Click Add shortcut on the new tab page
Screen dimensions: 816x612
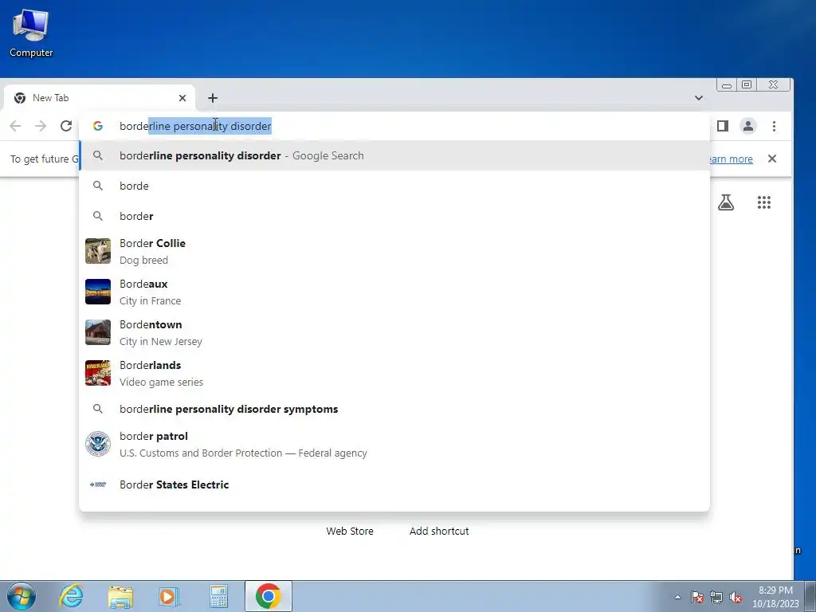439,532
